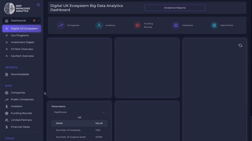Collapse the Dashboards menu chevron
This screenshot has height=141, width=252.
[x=38, y=21]
